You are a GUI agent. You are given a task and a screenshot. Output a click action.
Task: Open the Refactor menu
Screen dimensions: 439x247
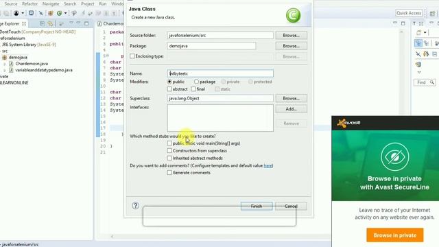click(29, 4)
